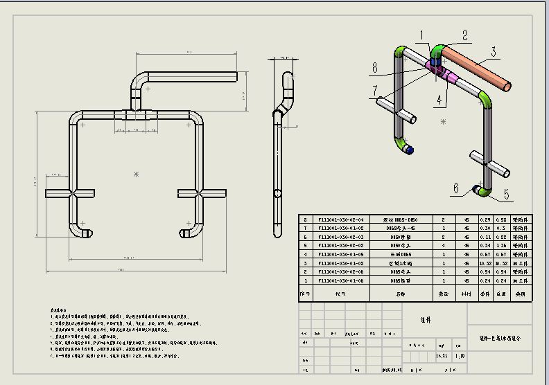Click balloon number 5 in the isometric view

pos(506,194)
